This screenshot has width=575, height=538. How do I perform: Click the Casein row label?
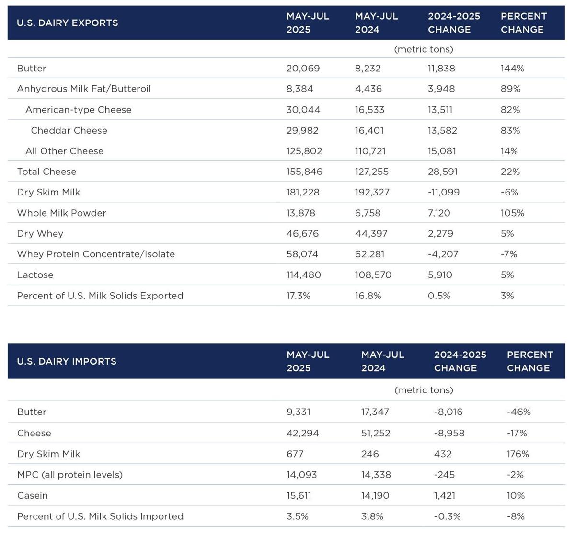coord(33,495)
